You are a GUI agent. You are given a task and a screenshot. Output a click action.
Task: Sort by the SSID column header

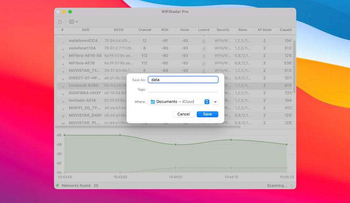pos(85,30)
